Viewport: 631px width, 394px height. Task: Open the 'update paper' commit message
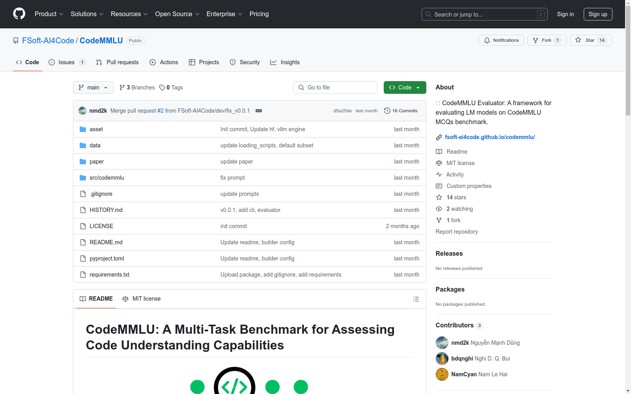pyautogui.click(x=237, y=162)
